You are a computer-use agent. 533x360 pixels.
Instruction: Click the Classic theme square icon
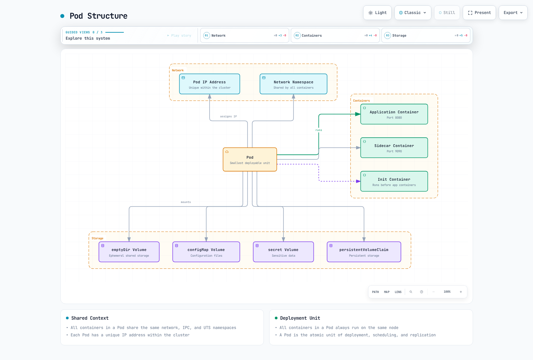pyautogui.click(x=401, y=13)
